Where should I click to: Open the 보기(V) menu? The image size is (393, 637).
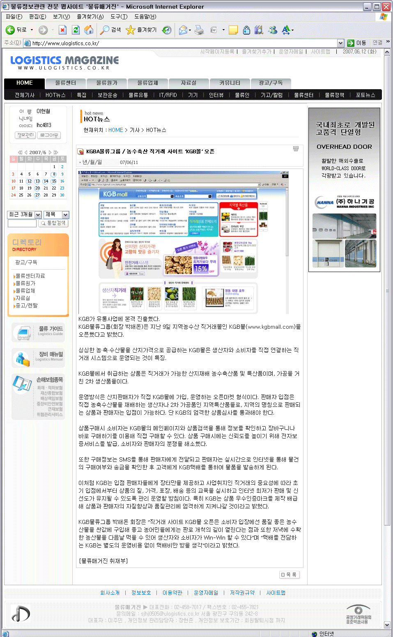[61, 16]
